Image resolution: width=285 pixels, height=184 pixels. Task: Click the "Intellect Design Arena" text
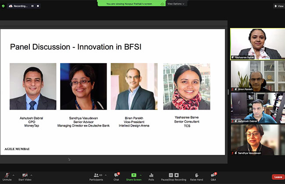(x=134, y=126)
